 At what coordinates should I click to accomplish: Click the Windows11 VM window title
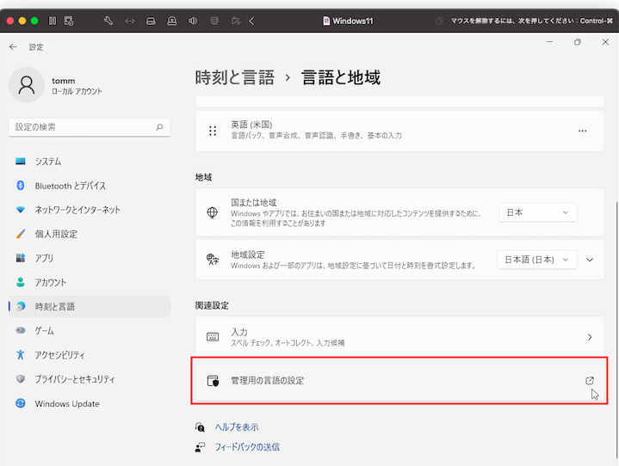(x=348, y=21)
